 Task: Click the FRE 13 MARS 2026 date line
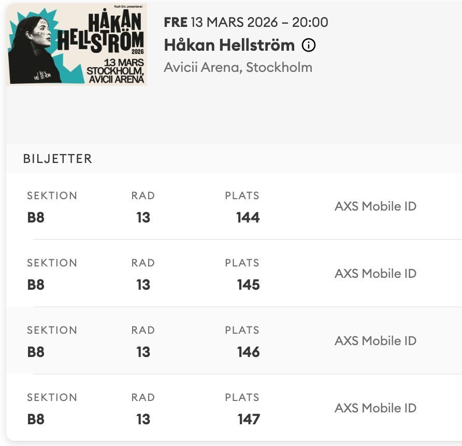246,22
